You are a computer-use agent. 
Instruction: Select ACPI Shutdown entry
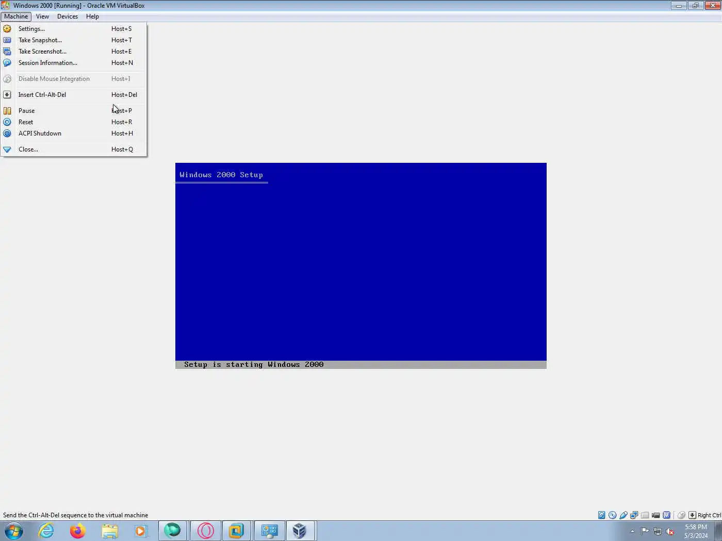point(74,133)
